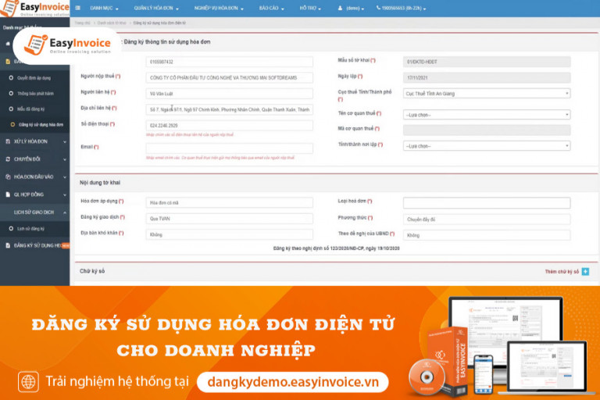The height and width of the screenshot is (400, 600).
Task: Open the QUẢN LÝ HÓA ĐƠN menu
Action: (x=156, y=8)
